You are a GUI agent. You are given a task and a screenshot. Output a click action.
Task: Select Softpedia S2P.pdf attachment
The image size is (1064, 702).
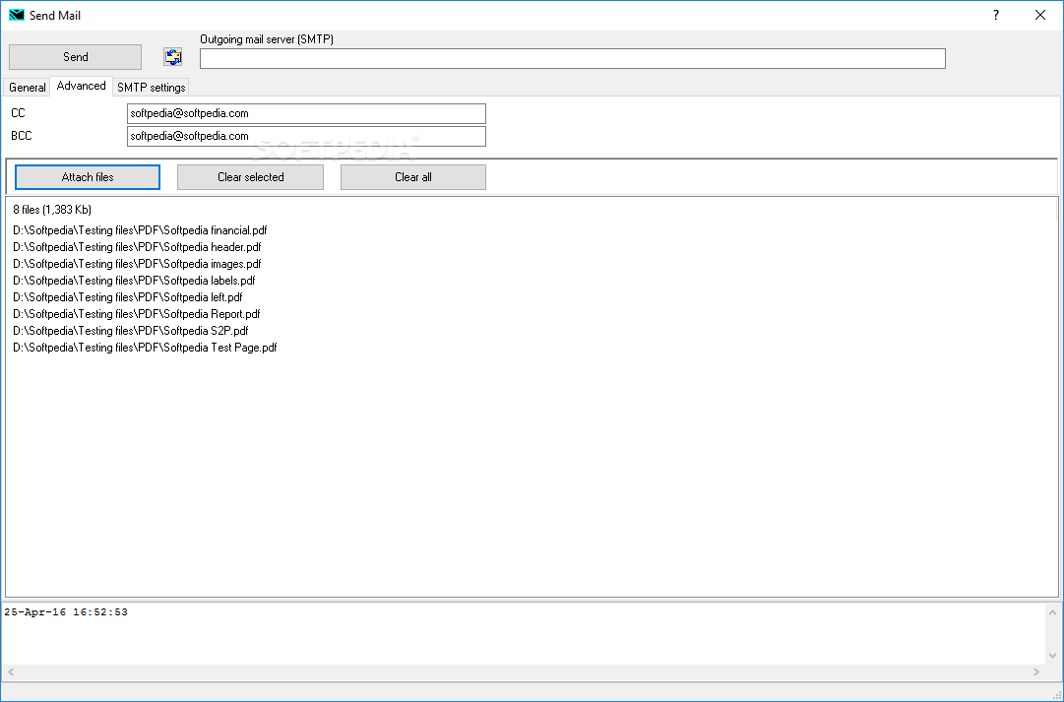pyautogui.click(x=130, y=331)
